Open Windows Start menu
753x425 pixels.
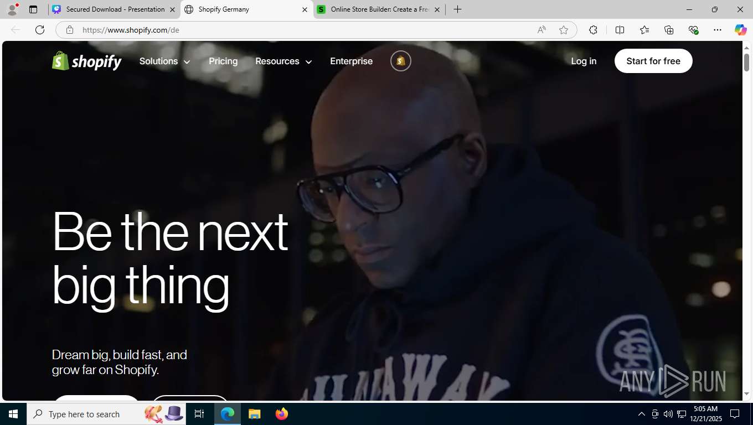13,414
